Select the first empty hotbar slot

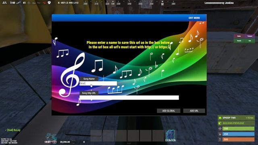tap(96, 136)
